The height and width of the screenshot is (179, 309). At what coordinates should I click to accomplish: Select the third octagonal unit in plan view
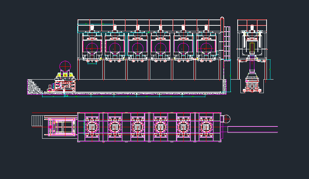138,127
